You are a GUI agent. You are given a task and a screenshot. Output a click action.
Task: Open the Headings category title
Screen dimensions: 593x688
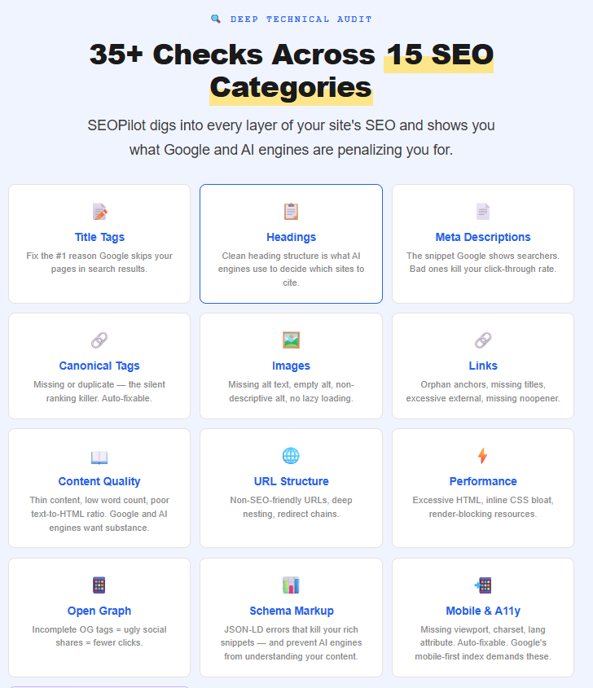[x=291, y=237]
